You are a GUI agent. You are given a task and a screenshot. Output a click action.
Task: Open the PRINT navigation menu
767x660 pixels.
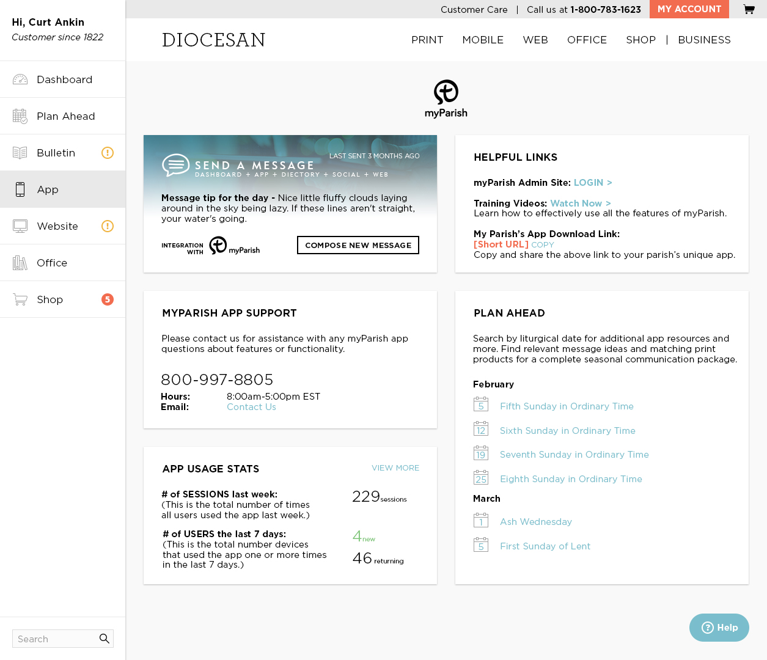pyautogui.click(x=427, y=40)
